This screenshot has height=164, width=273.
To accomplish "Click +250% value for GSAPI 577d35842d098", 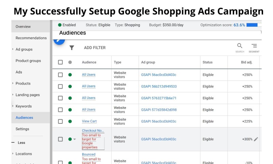I will [x=247, y=110].
